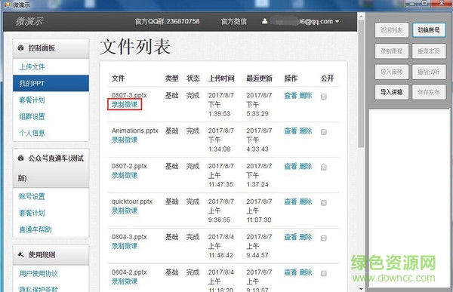Click 查看 for 0804-3.pptx
453x292 pixels.
click(291, 237)
